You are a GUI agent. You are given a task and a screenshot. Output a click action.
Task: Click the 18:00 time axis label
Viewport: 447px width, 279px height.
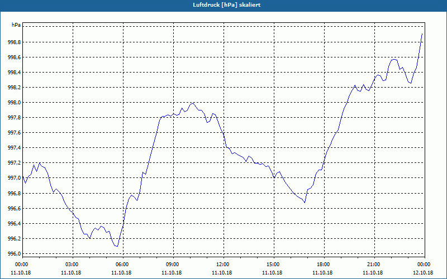[324, 264]
